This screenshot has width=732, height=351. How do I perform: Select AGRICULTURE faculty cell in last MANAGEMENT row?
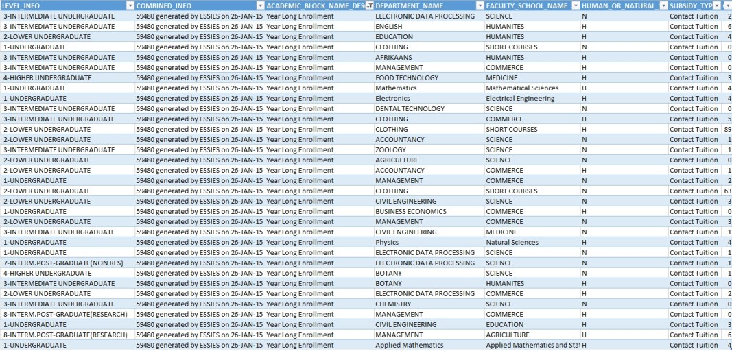pos(532,335)
